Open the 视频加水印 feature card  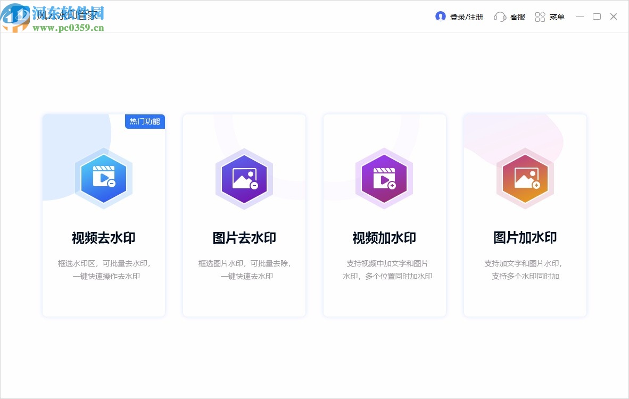pyautogui.click(x=384, y=215)
